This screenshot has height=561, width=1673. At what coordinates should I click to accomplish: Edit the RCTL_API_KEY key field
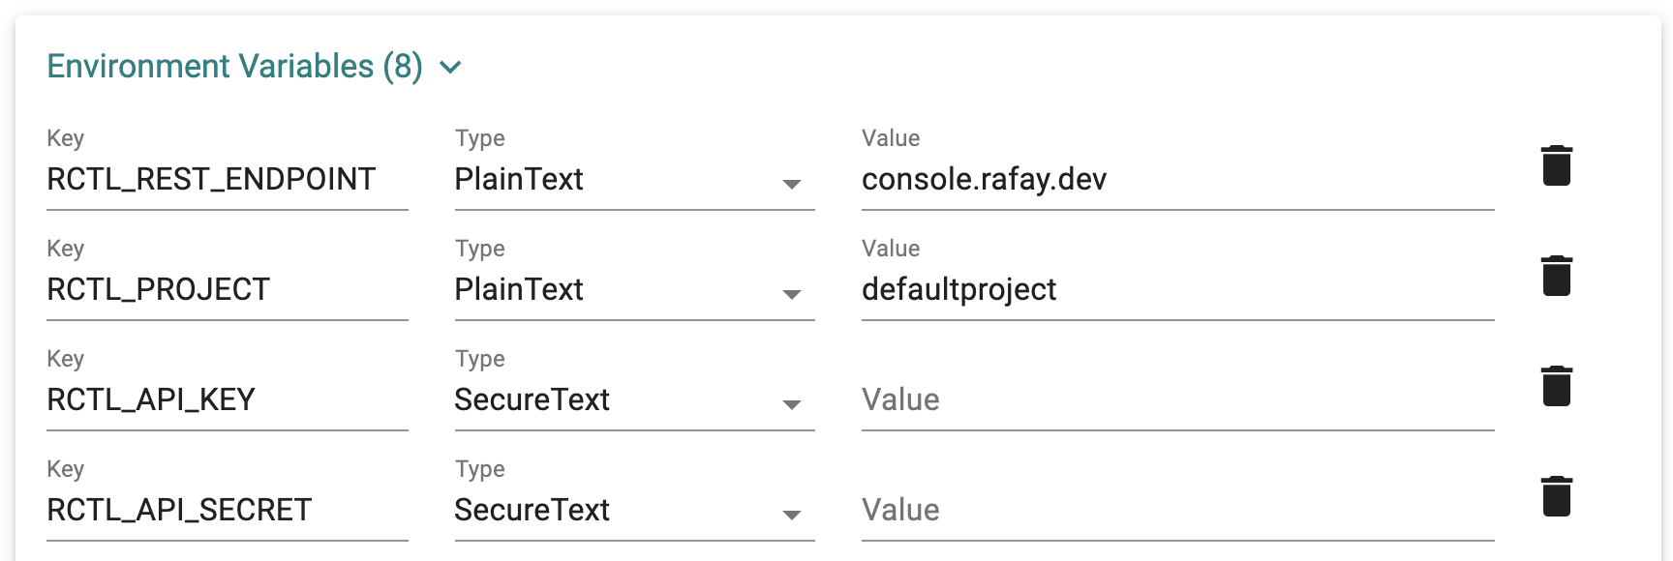tap(228, 400)
